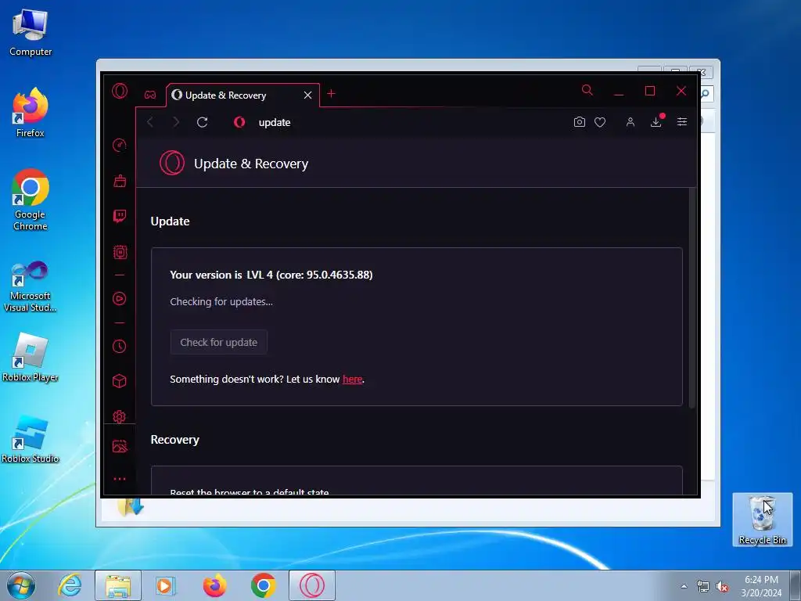Select the 'Checking for updates...' status text
The width and height of the screenshot is (801, 601).
click(x=221, y=301)
